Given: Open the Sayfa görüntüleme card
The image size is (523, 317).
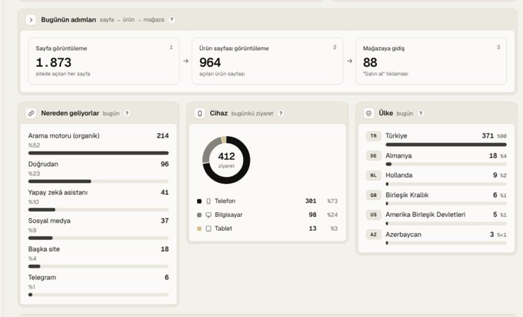Looking at the screenshot, I should [x=104, y=61].
